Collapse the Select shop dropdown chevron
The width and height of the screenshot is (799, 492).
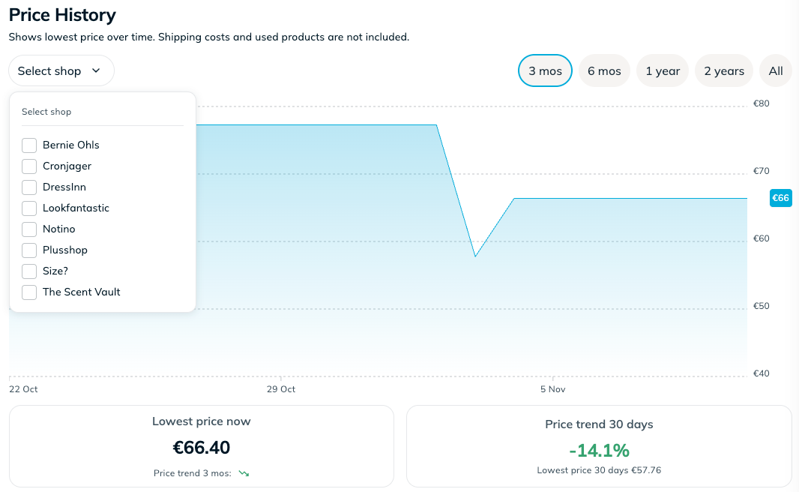click(x=96, y=70)
